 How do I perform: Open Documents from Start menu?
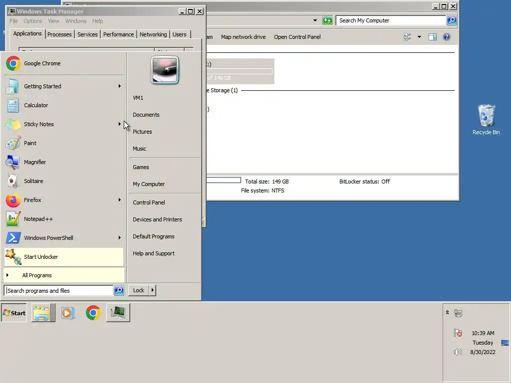pyautogui.click(x=146, y=115)
